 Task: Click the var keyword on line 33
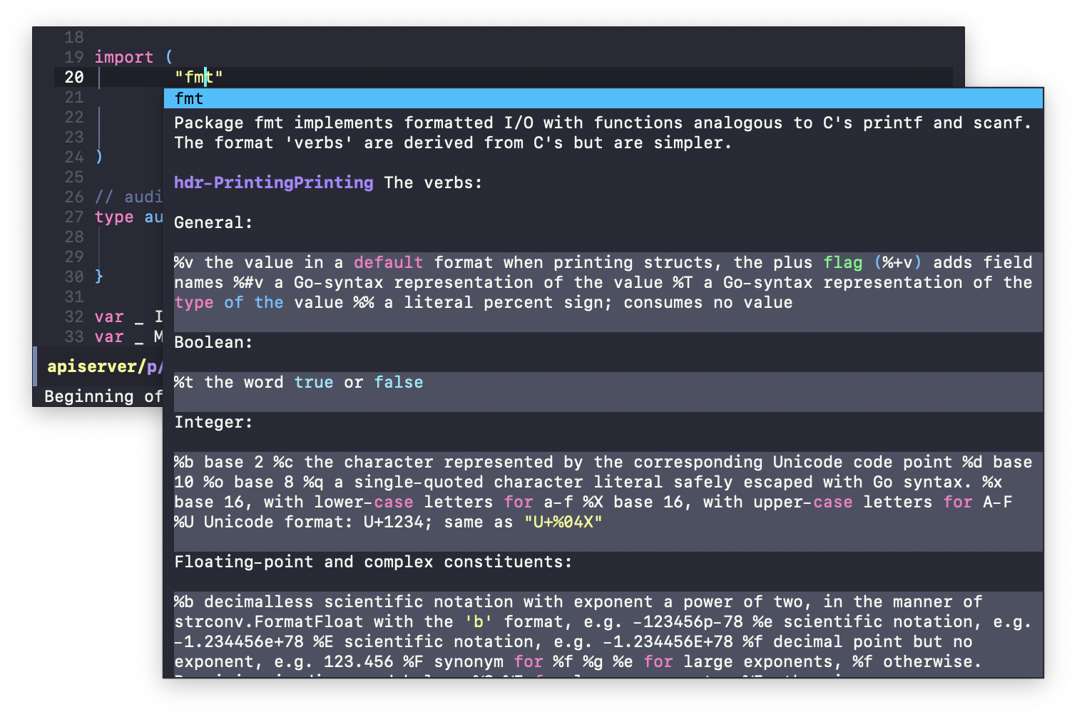[x=109, y=336]
